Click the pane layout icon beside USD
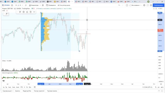The width and height of the screenshot is (165, 93). click(x=156, y=9)
